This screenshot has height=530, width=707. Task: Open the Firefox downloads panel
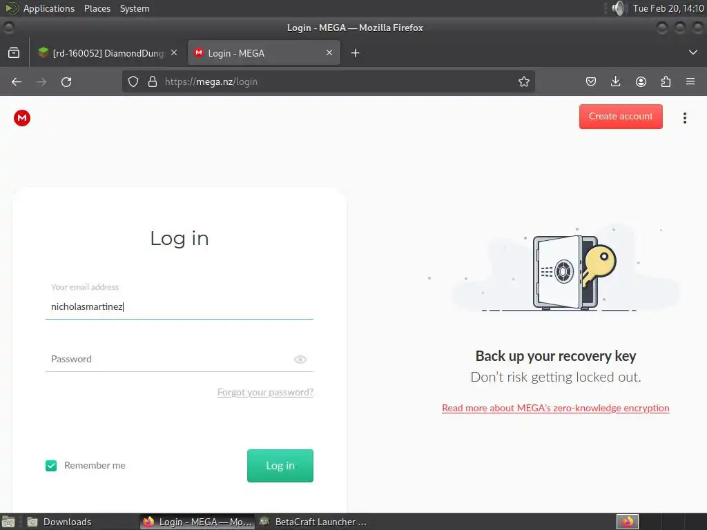point(615,81)
